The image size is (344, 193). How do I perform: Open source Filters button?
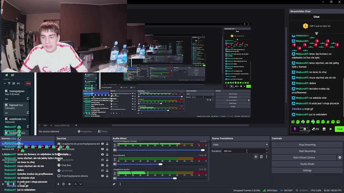pyautogui.click(x=103, y=131)
